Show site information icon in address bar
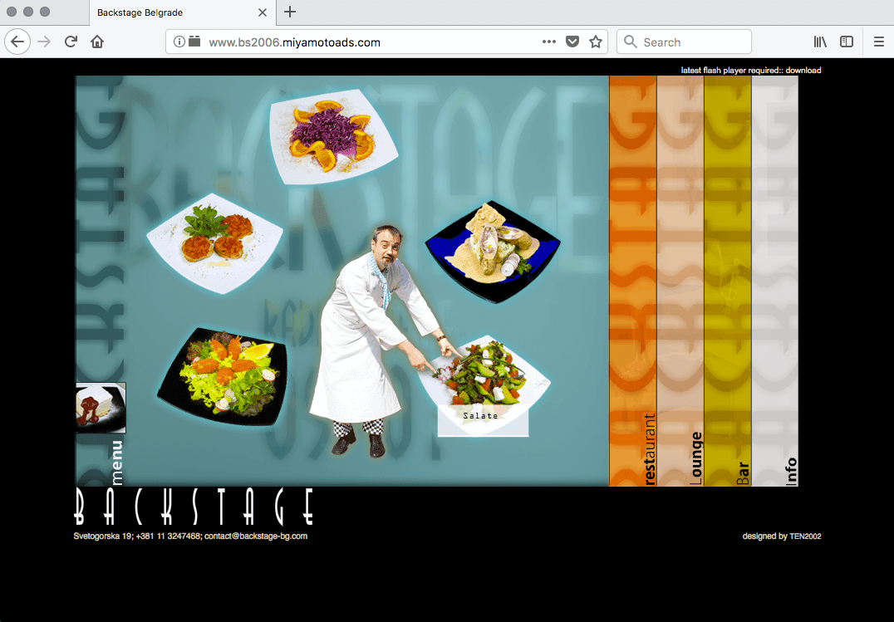Viewport: 894px width, 622px height. tap(179, 42)
